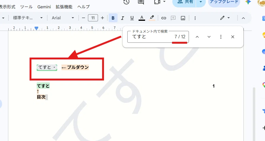Open the ツール menu

(x=26, y=7)
